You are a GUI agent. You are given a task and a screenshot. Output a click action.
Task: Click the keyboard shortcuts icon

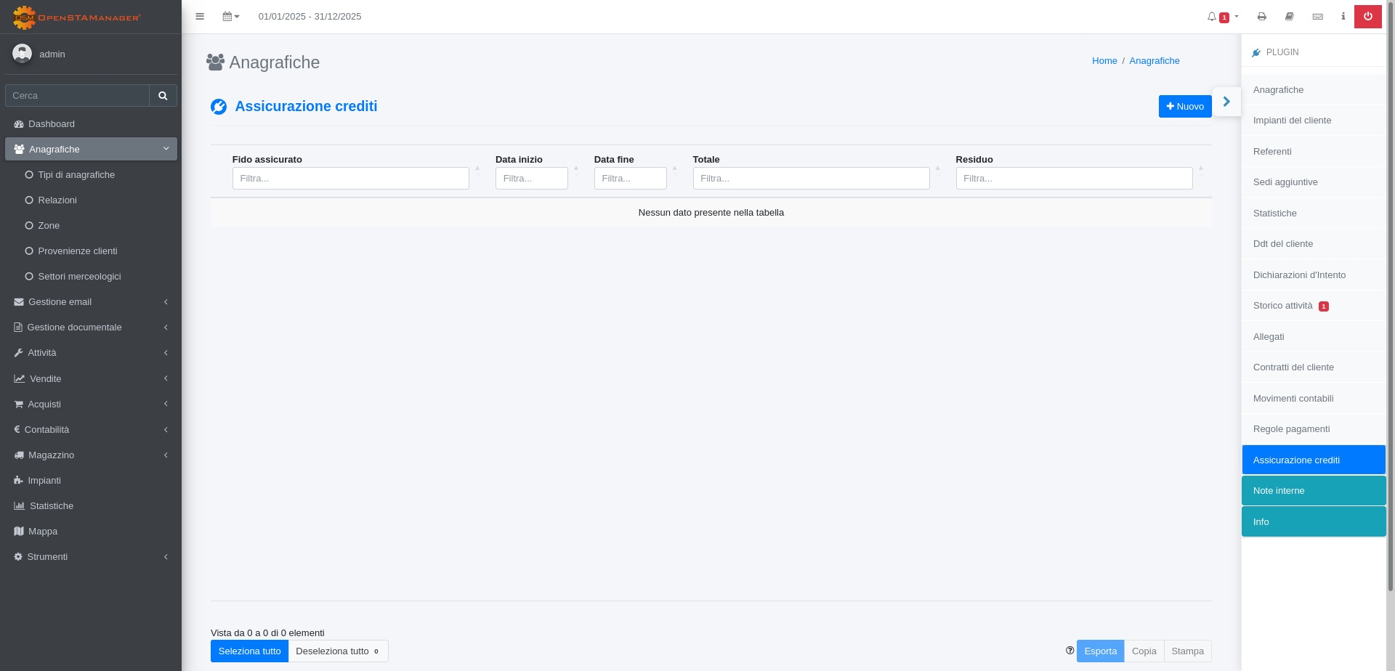tap(1317, 17)
